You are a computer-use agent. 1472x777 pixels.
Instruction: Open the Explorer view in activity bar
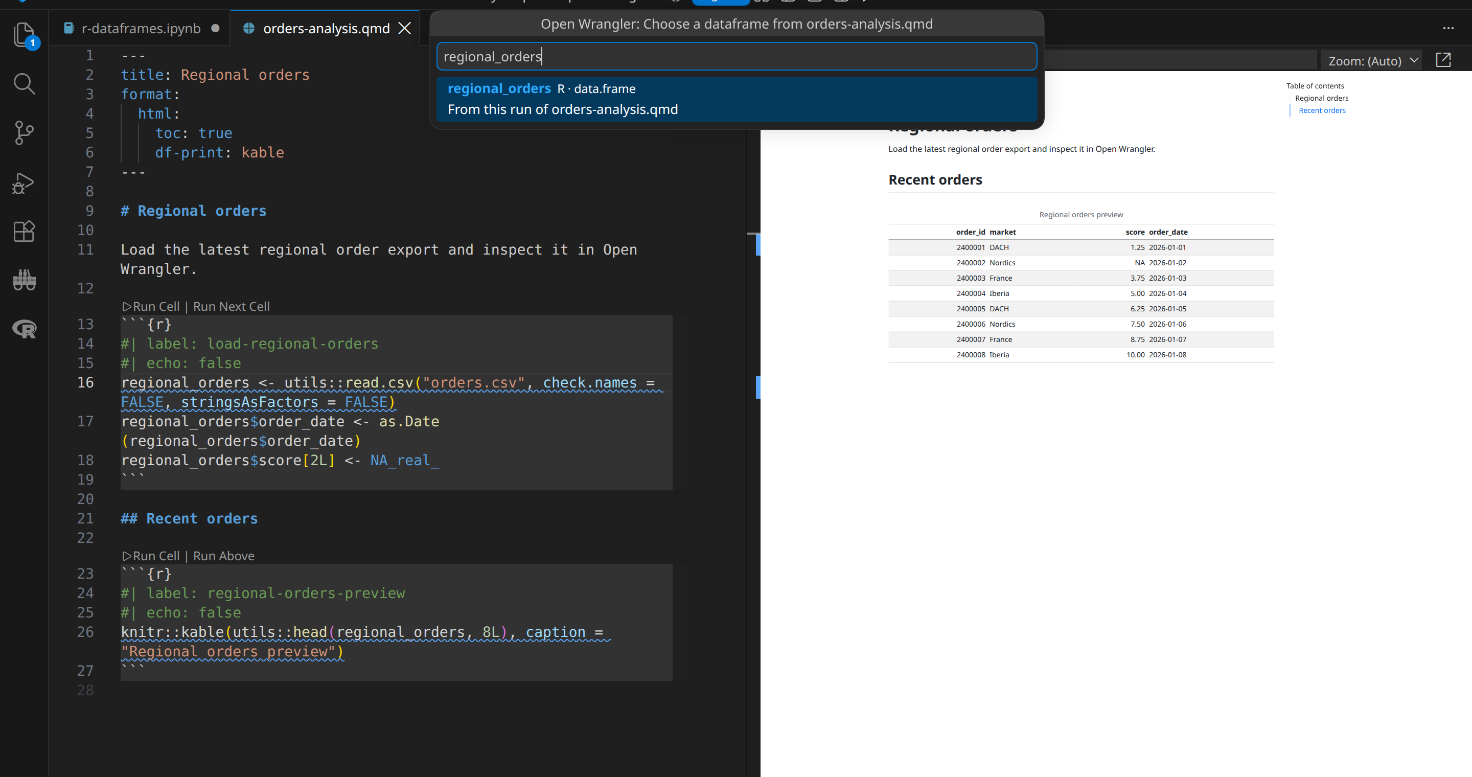24,34
